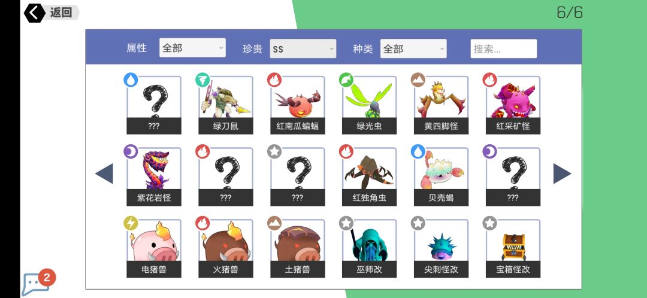Open the 红采矿怪 monster card
Image resolution: width=647 pixels, height=298 pixels.
[x=513, y=105]
